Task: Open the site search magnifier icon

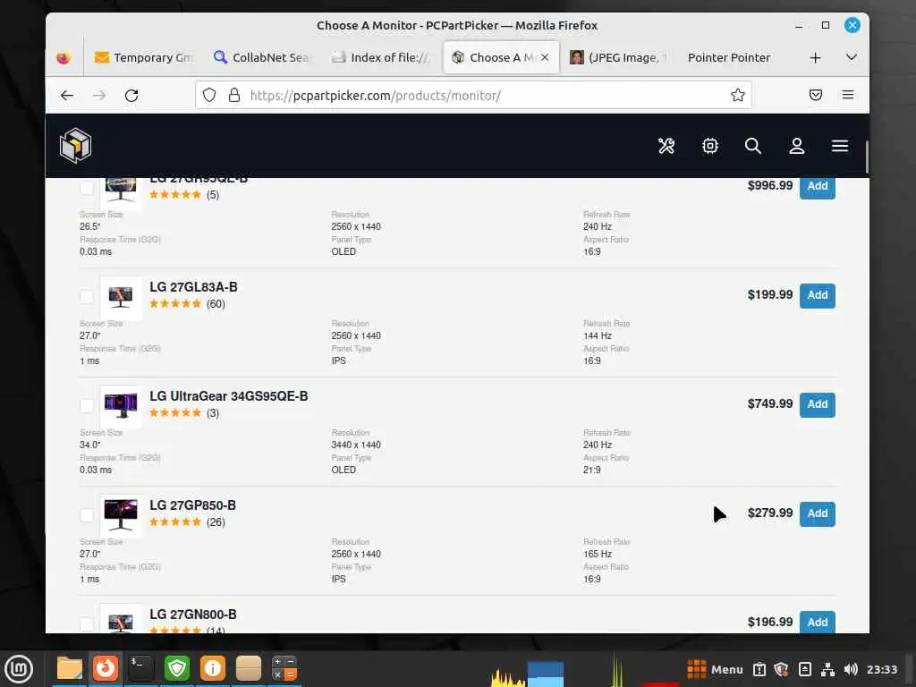Action: (753, 146)
